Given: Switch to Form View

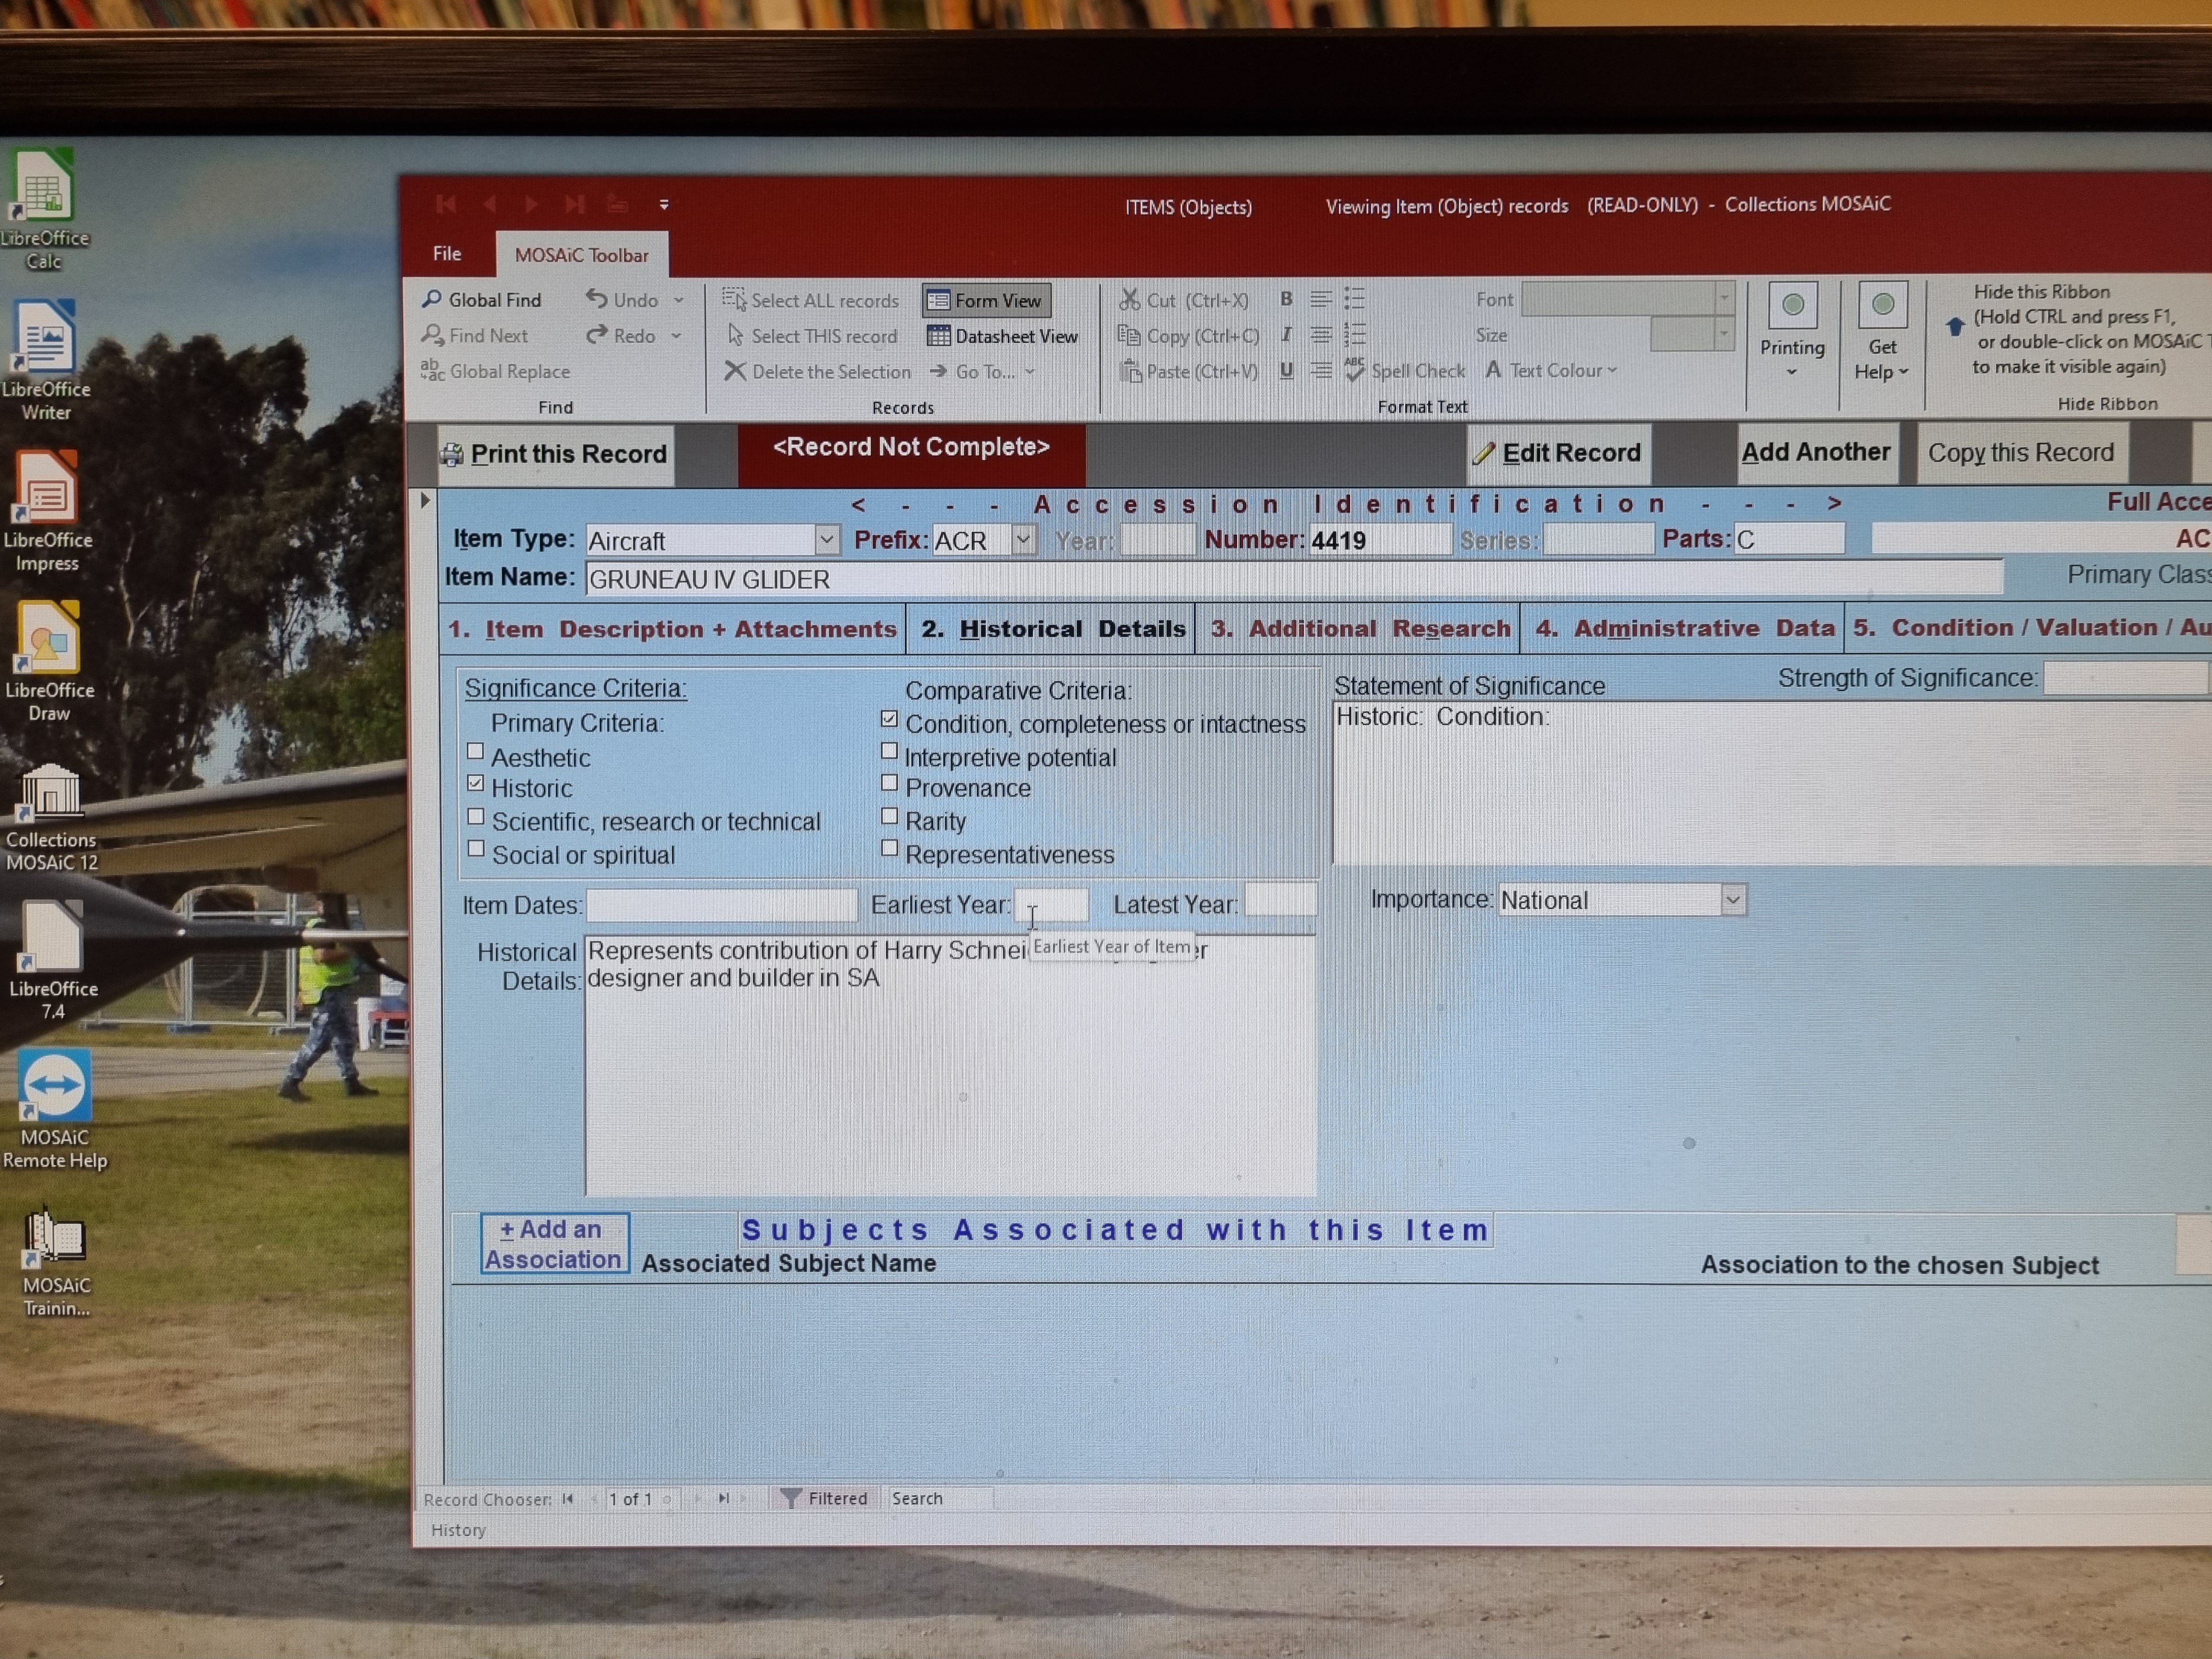Looking at the screenshot, I should point(985,300).
